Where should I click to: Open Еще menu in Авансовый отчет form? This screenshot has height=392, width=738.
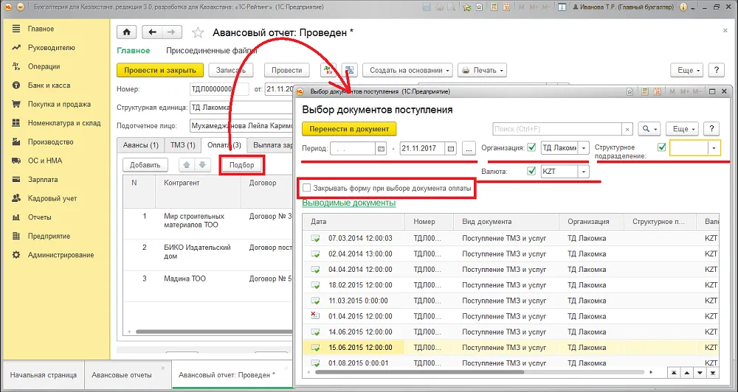click(686, 70)
